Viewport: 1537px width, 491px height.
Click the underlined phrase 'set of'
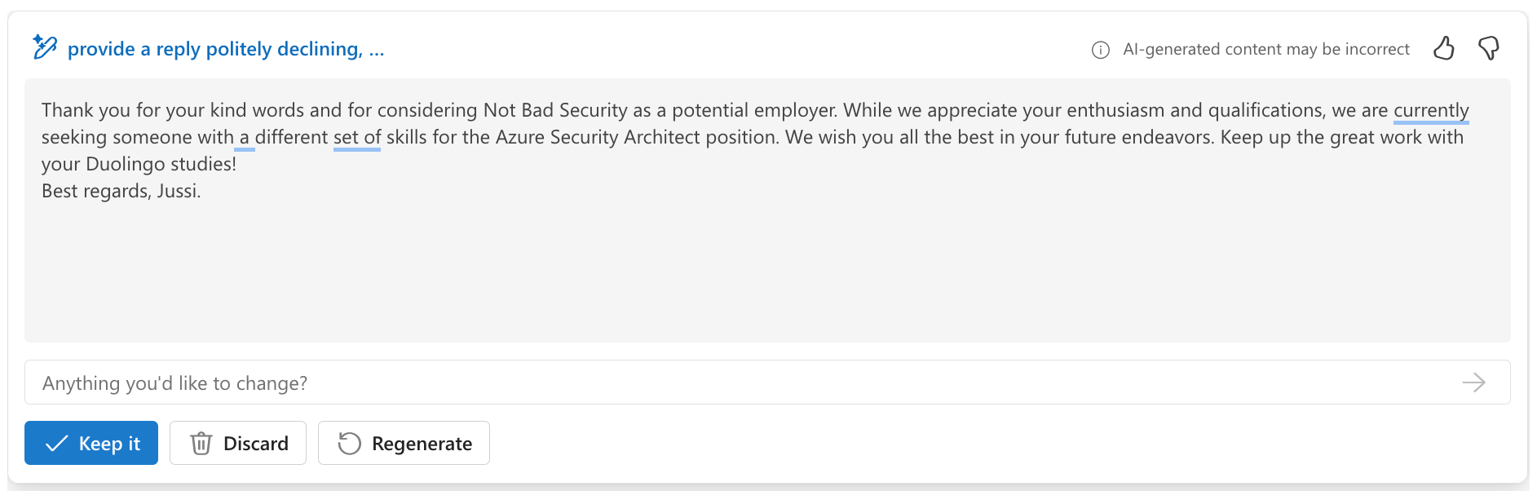[x=357, y=137]
